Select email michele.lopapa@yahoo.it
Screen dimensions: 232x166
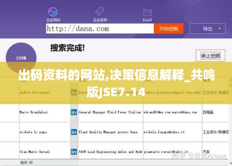click(164, 132)
